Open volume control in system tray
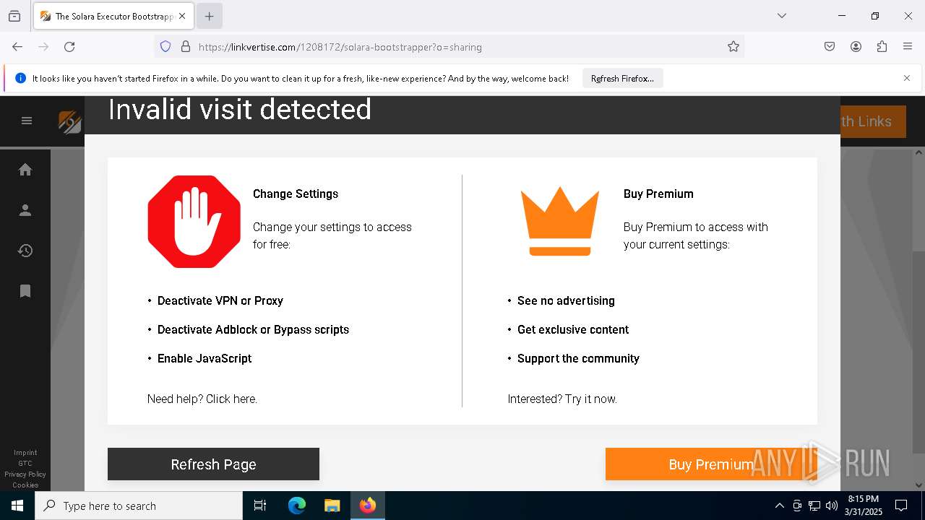Image resolution: width=925 pixels, height=520 pixels. pos(832,506)
